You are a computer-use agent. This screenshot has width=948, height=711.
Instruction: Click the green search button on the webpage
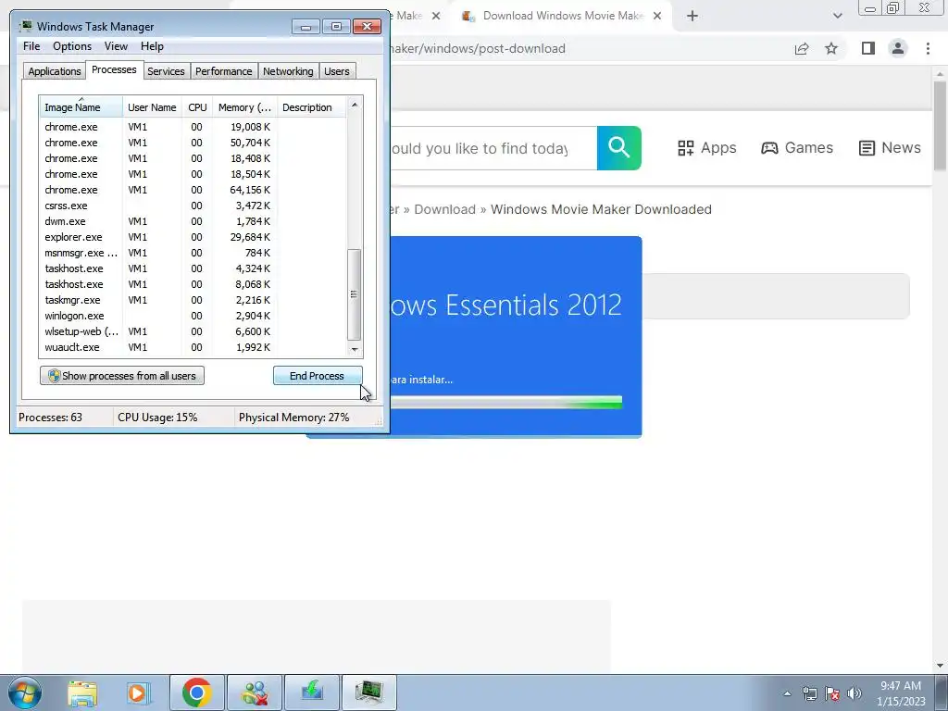click(x=619, y=148)
